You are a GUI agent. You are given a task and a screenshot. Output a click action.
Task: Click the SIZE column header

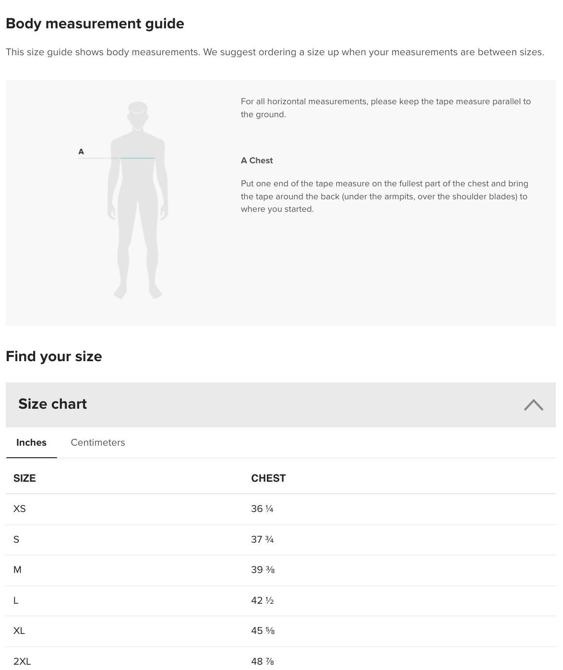pos(24,478)
